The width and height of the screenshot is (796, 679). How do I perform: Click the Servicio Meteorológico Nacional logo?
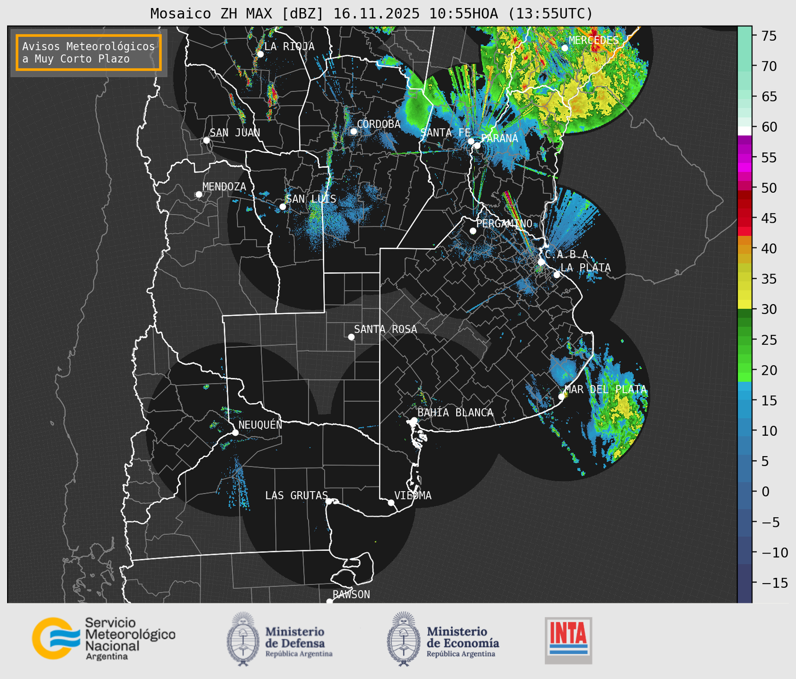click(104, 639)
